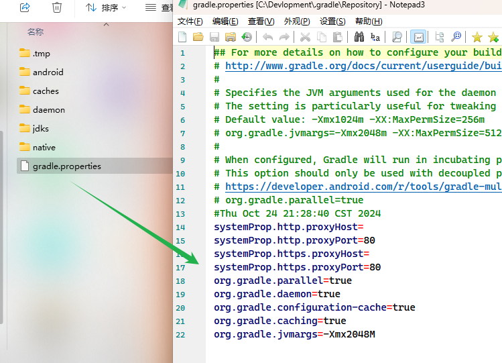Open the 查看(V) menu

[261, 21]
